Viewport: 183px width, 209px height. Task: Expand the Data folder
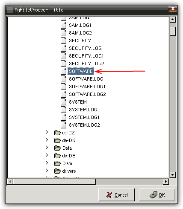tap(47, 148)
